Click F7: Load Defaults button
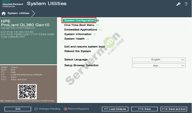 coord(115,109)
